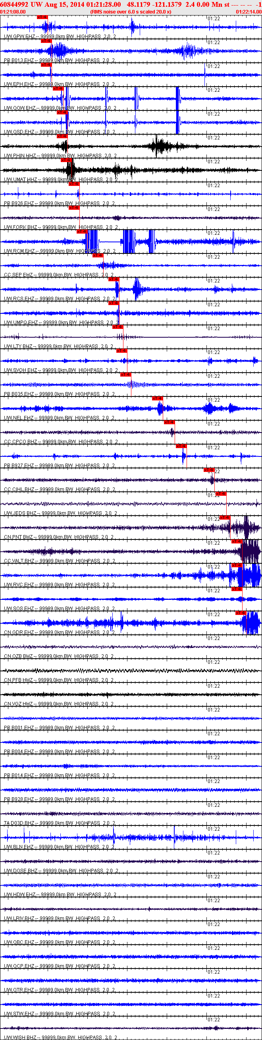Viewport: 262px width, 1040px height.
Task: Select the red pick flag on the UW.GPW trace
Action: click(x=42, y=17)
